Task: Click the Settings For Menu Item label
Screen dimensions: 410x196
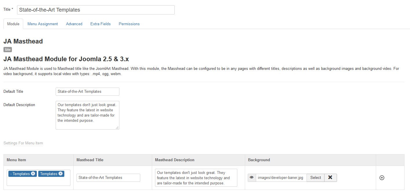Action: (23, 143)
